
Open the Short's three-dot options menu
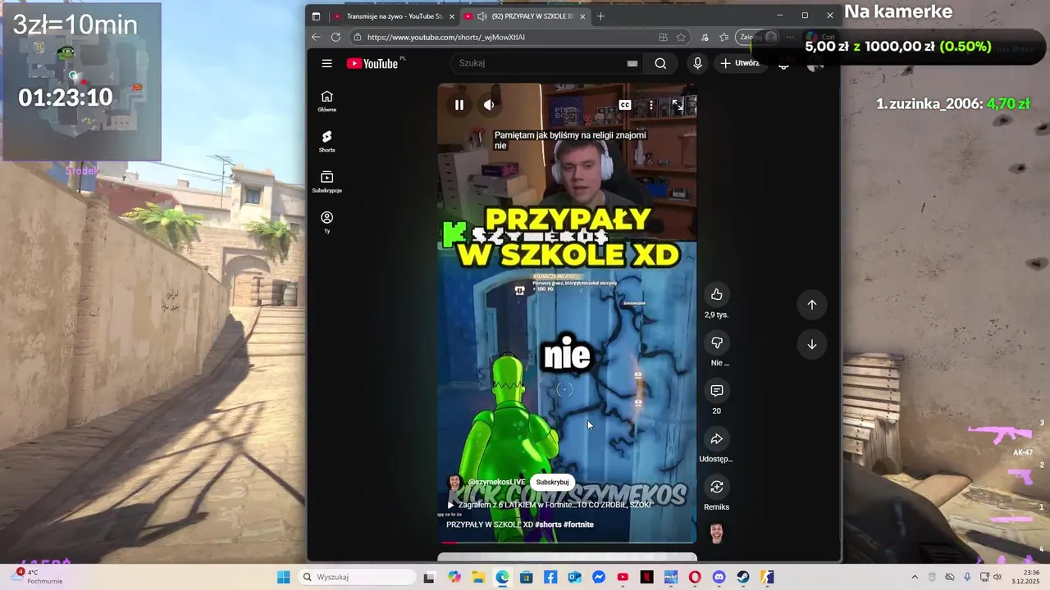click(x=651, y=105)
